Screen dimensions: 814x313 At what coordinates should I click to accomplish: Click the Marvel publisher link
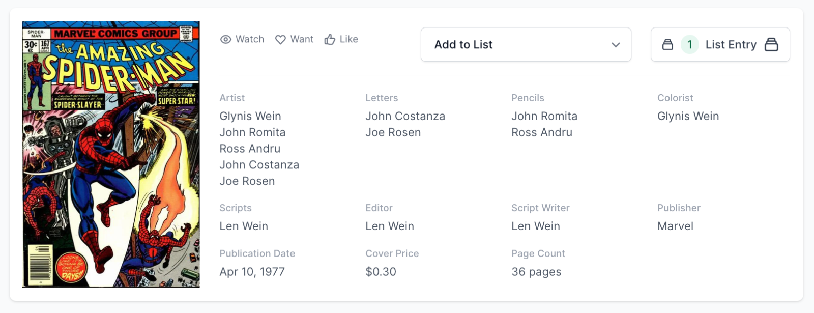[675, 226]
